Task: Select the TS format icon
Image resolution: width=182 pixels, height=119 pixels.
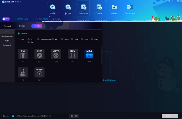Action: pos(23,72)
